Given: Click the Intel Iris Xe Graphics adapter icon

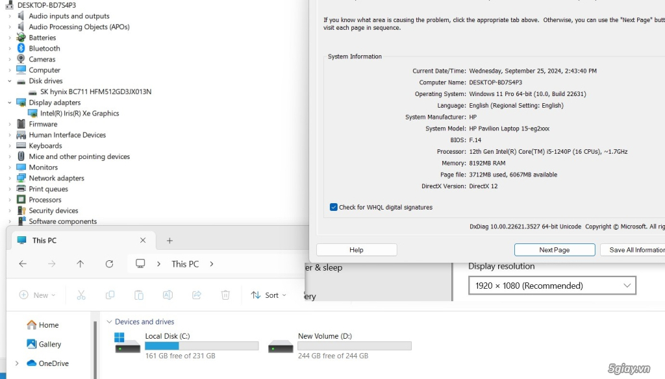Looking at the screenshot, I should click(32, 113).
